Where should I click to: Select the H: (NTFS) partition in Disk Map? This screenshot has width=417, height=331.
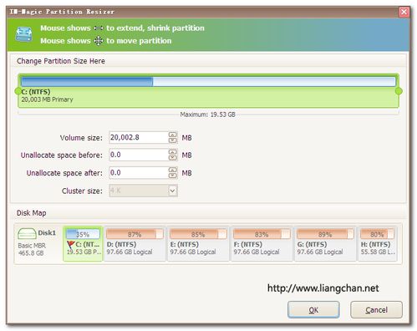(378, 244)
